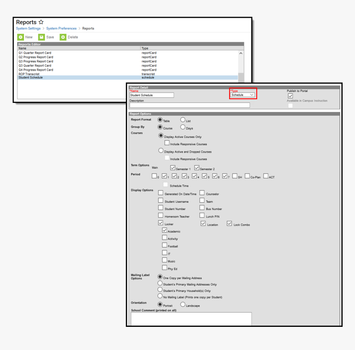Select Display Active Courses Only
This screenshot has height=350, width=355.
(x=161, y=136)
